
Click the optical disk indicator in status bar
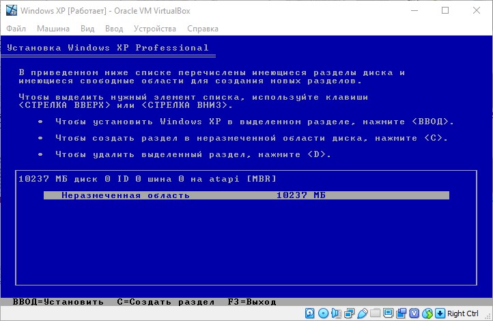point(323,313)
